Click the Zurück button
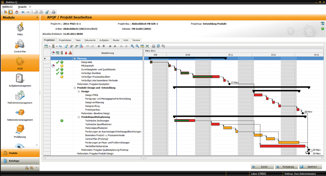The height and width of the screenshot is (176, 326). coord(262,167)
